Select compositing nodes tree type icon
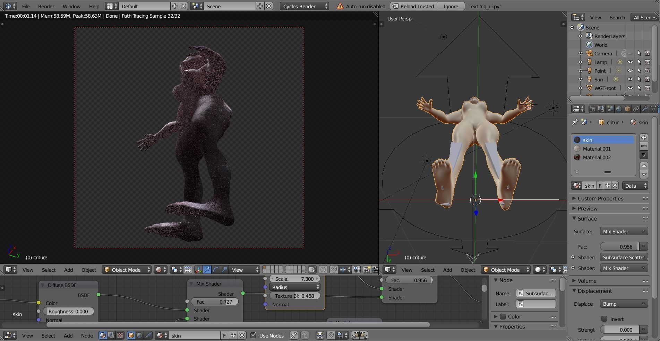The image size is (660, 341). (111, 335)
